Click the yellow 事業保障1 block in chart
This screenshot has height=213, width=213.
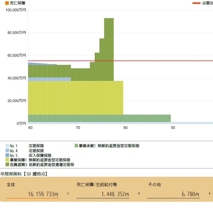pos(76,97)
